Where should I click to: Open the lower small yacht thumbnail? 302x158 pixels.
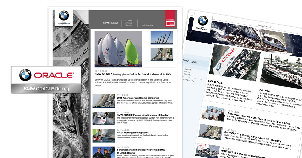(x=162, y=55)
